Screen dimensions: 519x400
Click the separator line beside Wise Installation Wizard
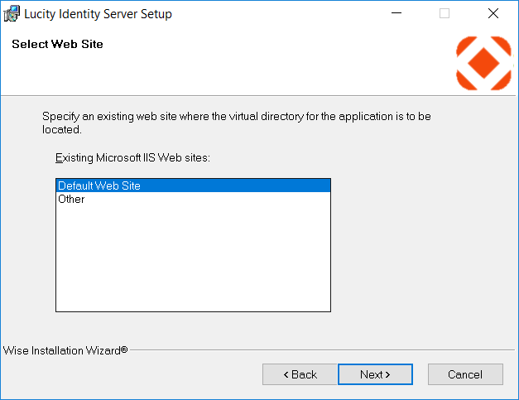323,350
